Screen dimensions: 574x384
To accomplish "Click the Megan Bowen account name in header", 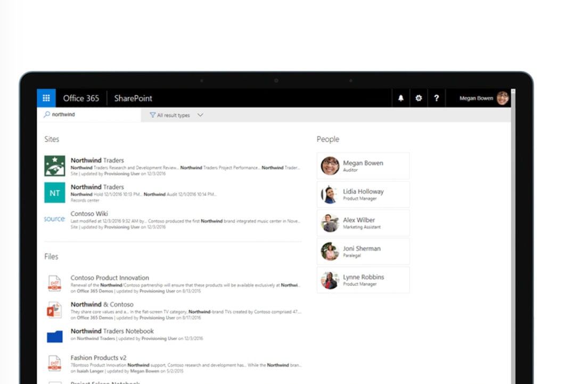I will point(476,98).
